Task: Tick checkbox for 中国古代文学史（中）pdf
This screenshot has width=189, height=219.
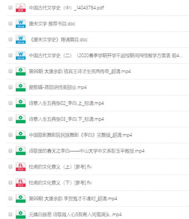Action: 10,8
